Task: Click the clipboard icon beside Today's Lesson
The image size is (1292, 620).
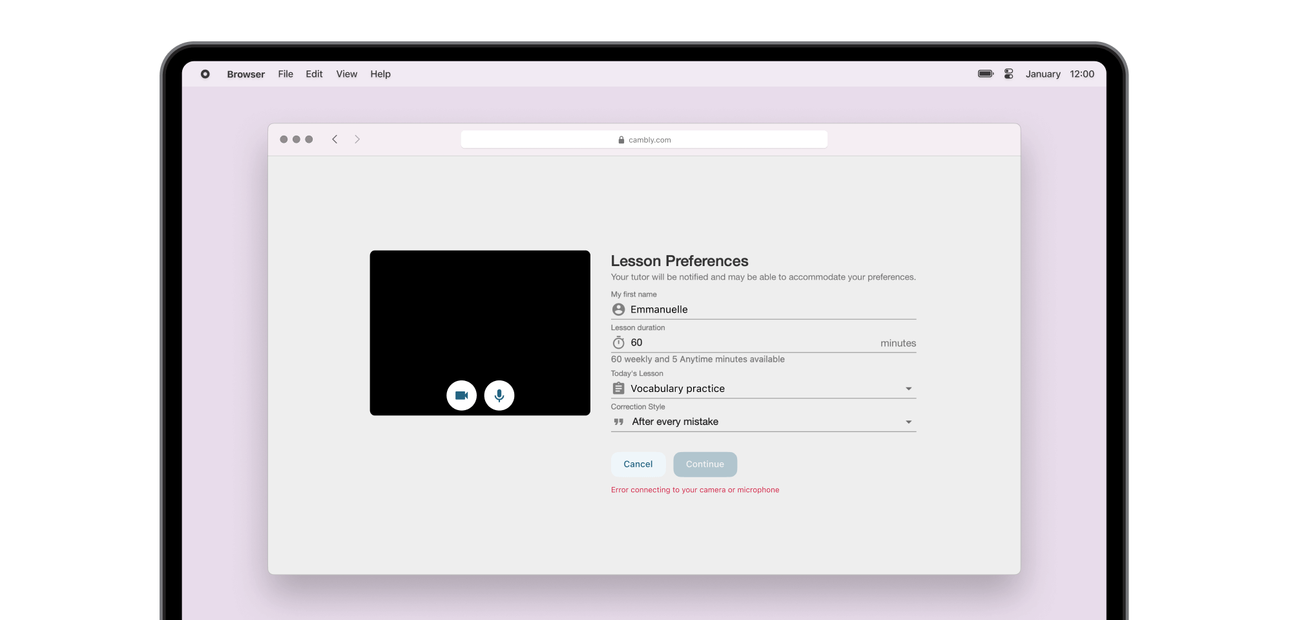Action: (x=618, y=388)
